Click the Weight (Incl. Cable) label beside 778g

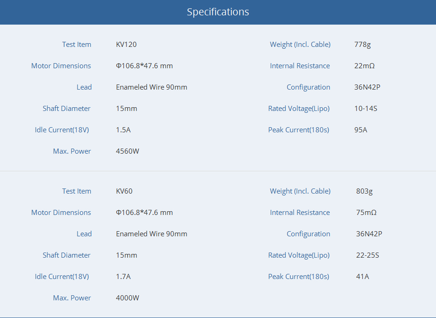[x=300, y=45]
